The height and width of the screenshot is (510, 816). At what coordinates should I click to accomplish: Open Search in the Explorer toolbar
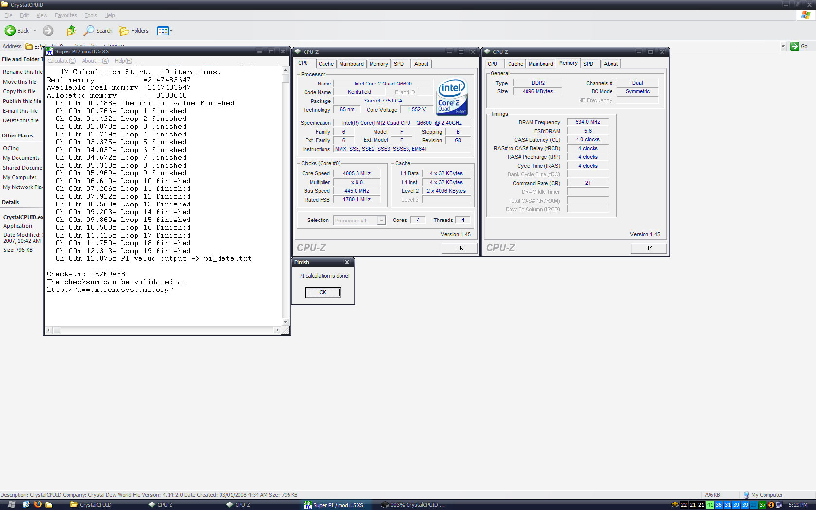click(x=98, y=31)
